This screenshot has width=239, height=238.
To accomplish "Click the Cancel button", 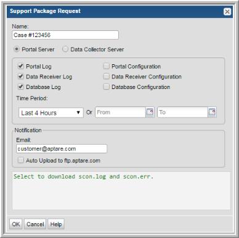I will [35, 224].
